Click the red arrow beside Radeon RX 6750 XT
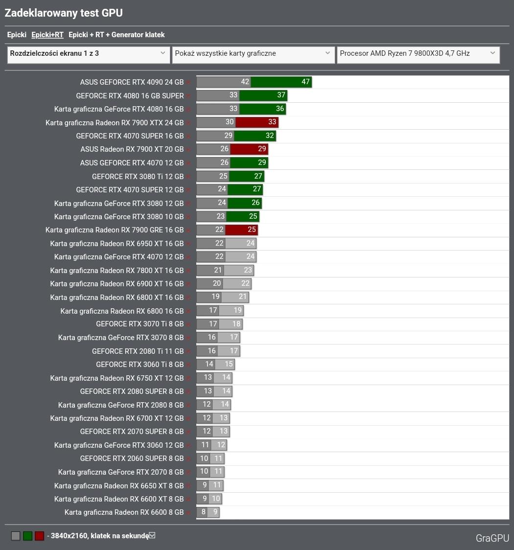 188,378
